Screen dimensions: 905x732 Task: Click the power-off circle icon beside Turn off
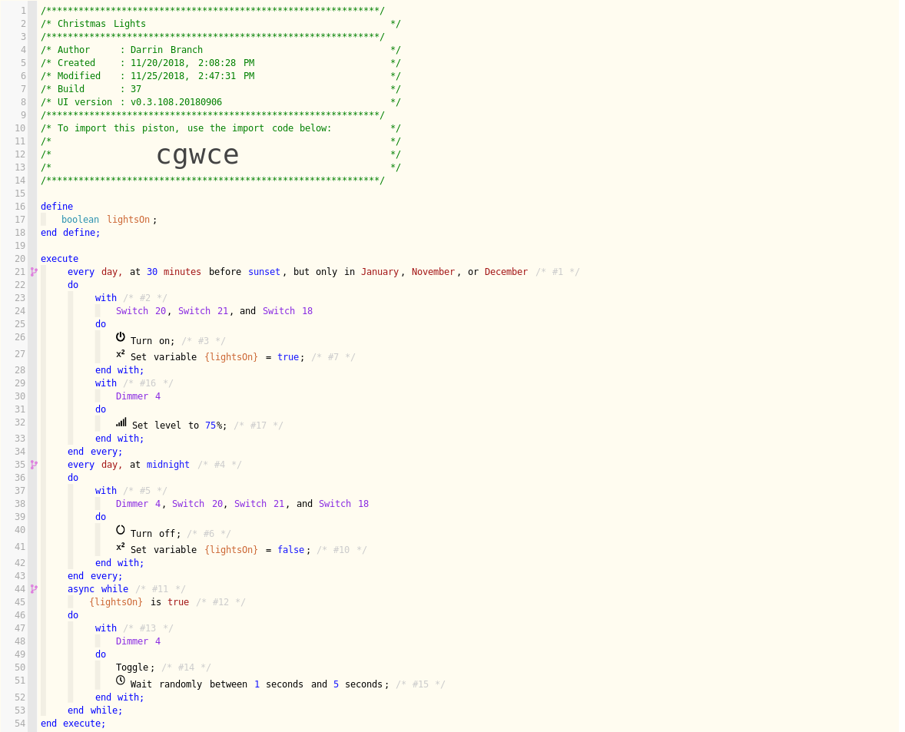[121, 530]
